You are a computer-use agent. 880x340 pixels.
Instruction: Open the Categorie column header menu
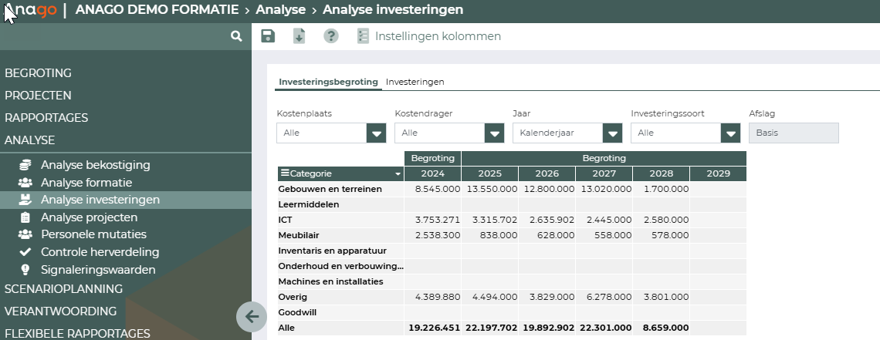tap(398, 174)
